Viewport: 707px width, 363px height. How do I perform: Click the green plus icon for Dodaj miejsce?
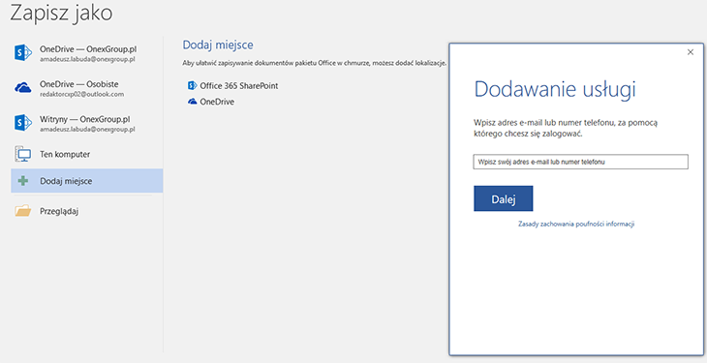tap(22, 181)
